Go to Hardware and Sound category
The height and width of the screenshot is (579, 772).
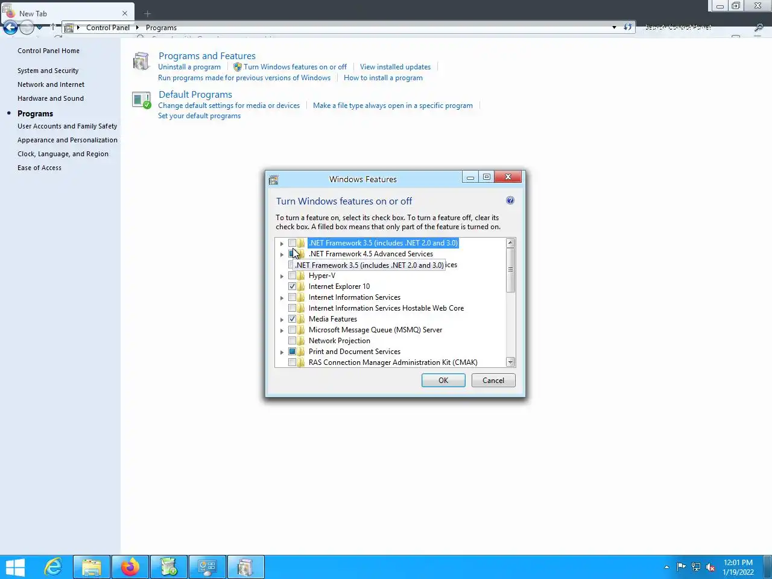coord(51,98)
